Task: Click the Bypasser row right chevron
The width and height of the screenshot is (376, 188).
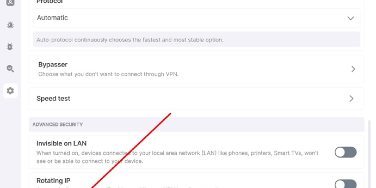Action: pyautogui.click(x=353, y=69)
